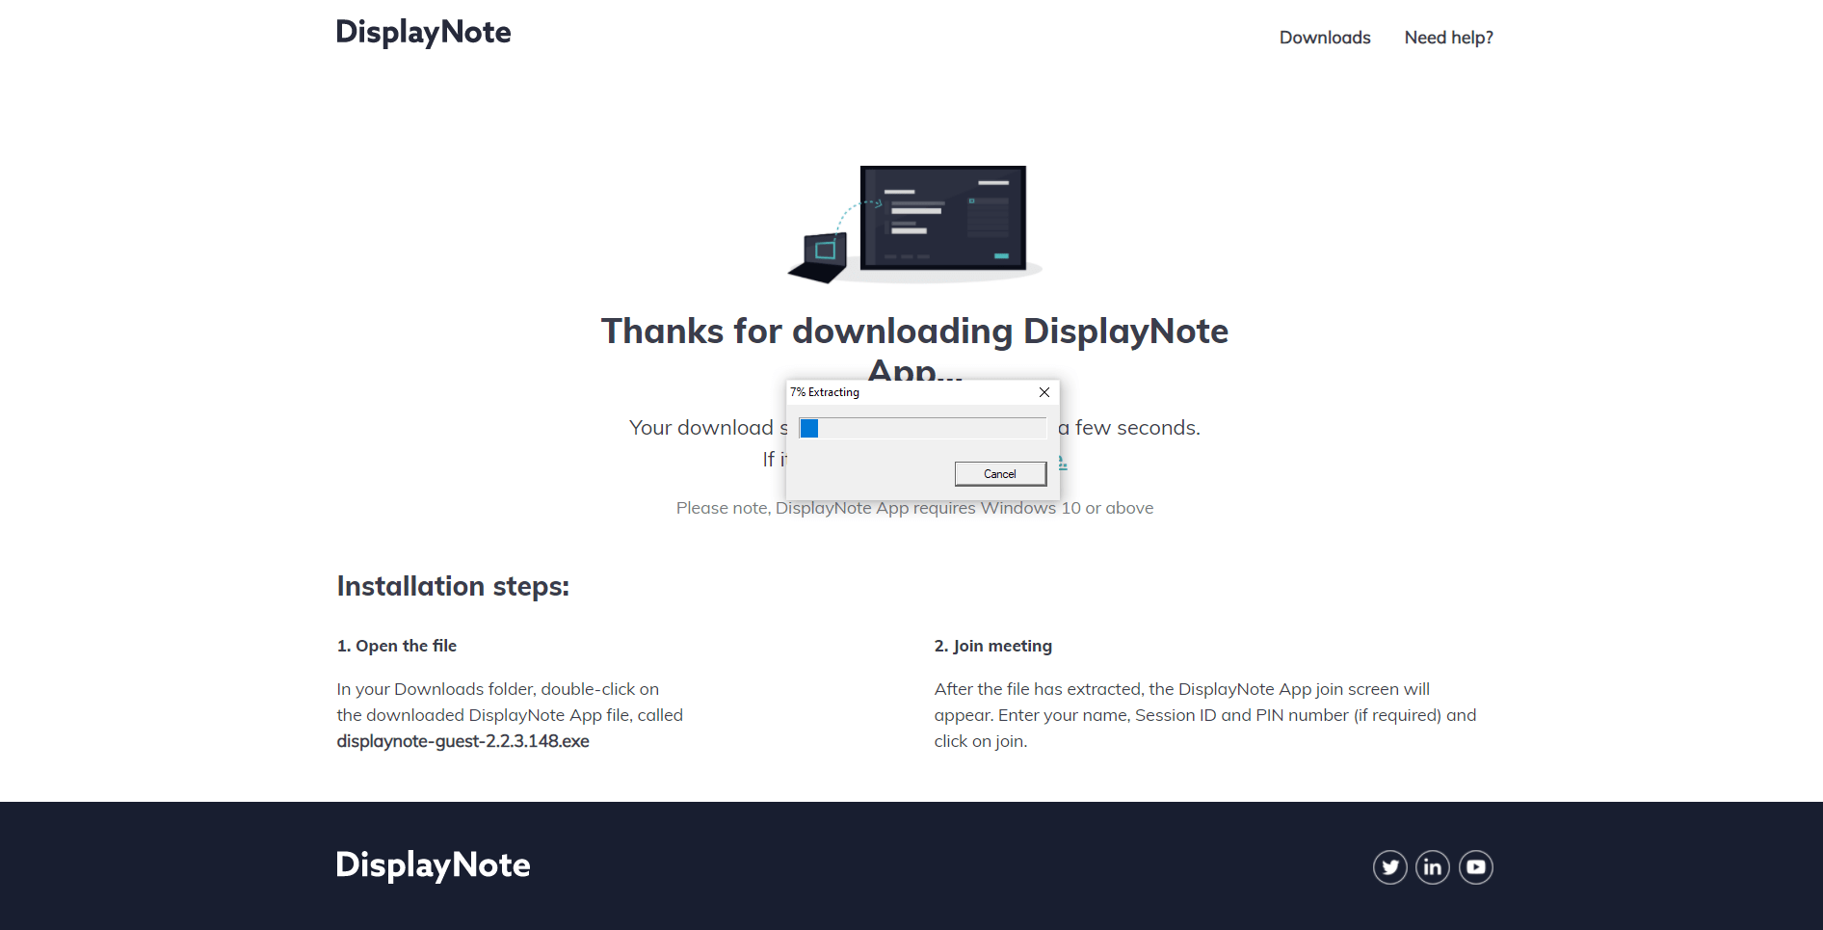Select the 7% Extracting dialog title bar
1823x930 pixels.
(x=825, y=392)
